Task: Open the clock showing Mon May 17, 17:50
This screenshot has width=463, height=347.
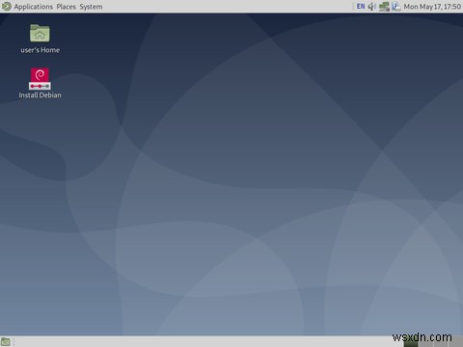Action: [x=432, y=7]
